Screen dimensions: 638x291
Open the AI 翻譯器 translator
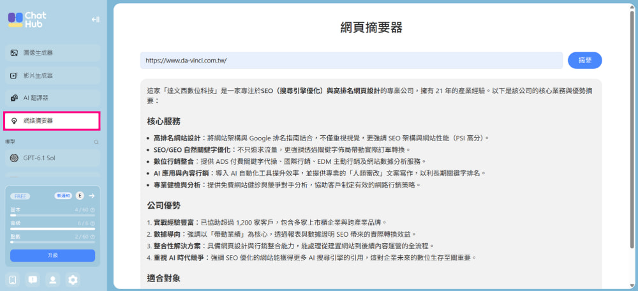pyautogui.click(x=52, y=98)
